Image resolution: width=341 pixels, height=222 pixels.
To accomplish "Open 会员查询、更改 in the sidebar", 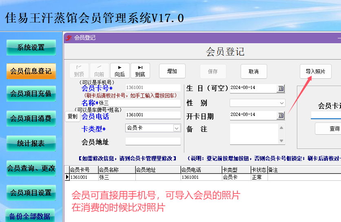I will 31,168.
